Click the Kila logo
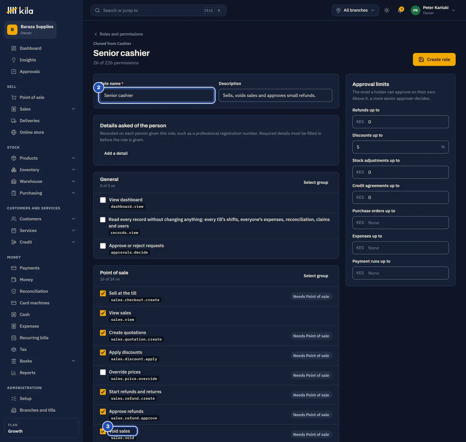The width and height of the screenshot is (466, 442). (20, 11)
